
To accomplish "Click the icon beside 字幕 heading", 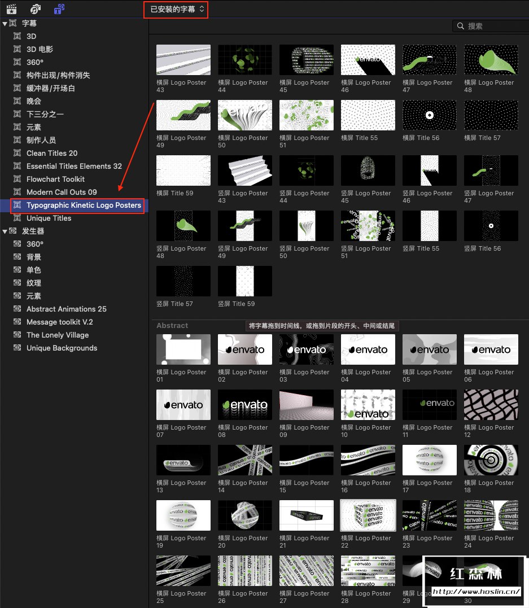I will click(x=13, y=23).
